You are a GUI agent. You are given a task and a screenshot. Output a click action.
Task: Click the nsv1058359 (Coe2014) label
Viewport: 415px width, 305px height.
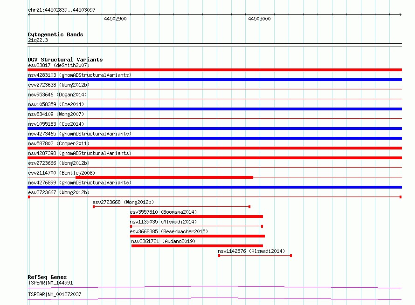56,104
